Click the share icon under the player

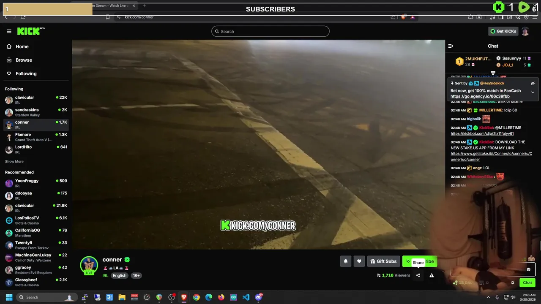tap(418, 275)
